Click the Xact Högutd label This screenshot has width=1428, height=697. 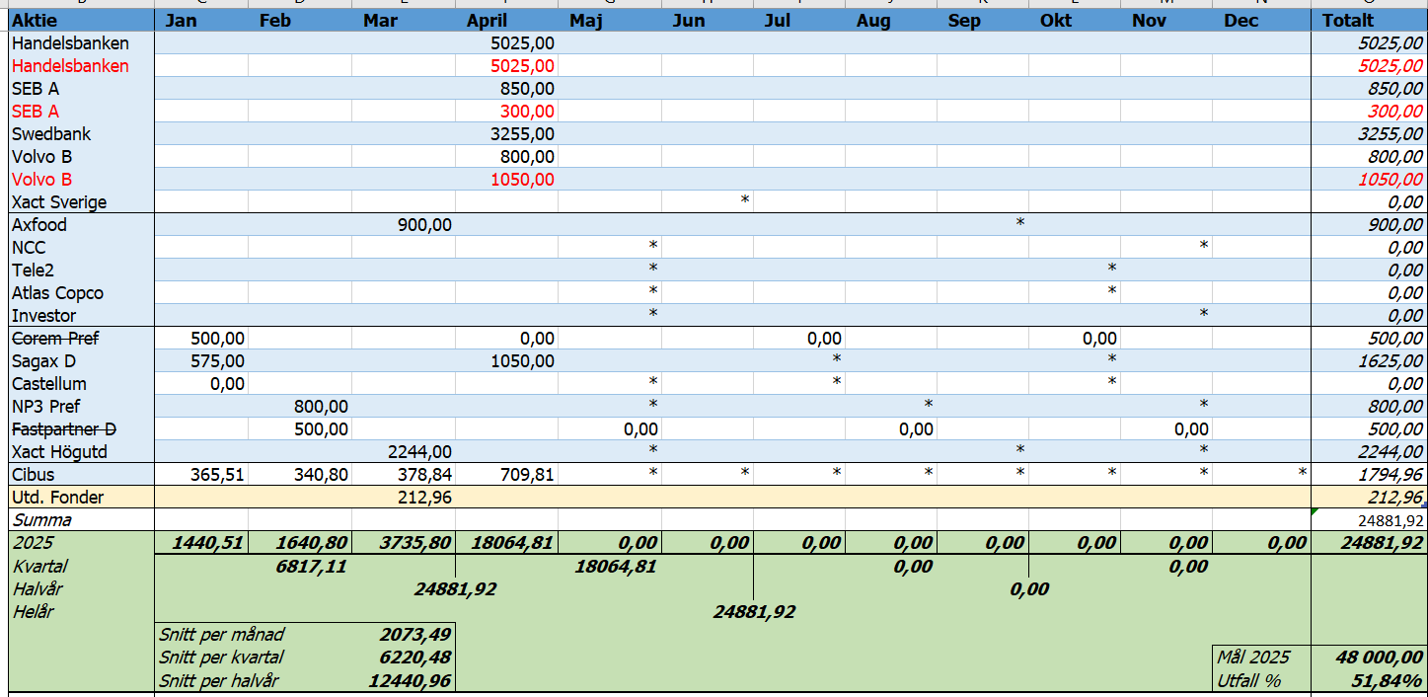click(x=59, y=452)
